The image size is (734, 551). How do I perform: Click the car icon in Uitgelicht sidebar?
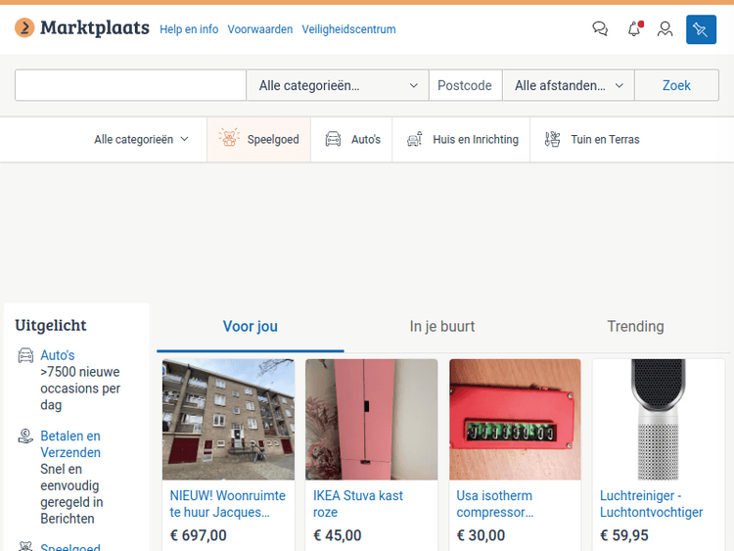(x=25, y=356)
